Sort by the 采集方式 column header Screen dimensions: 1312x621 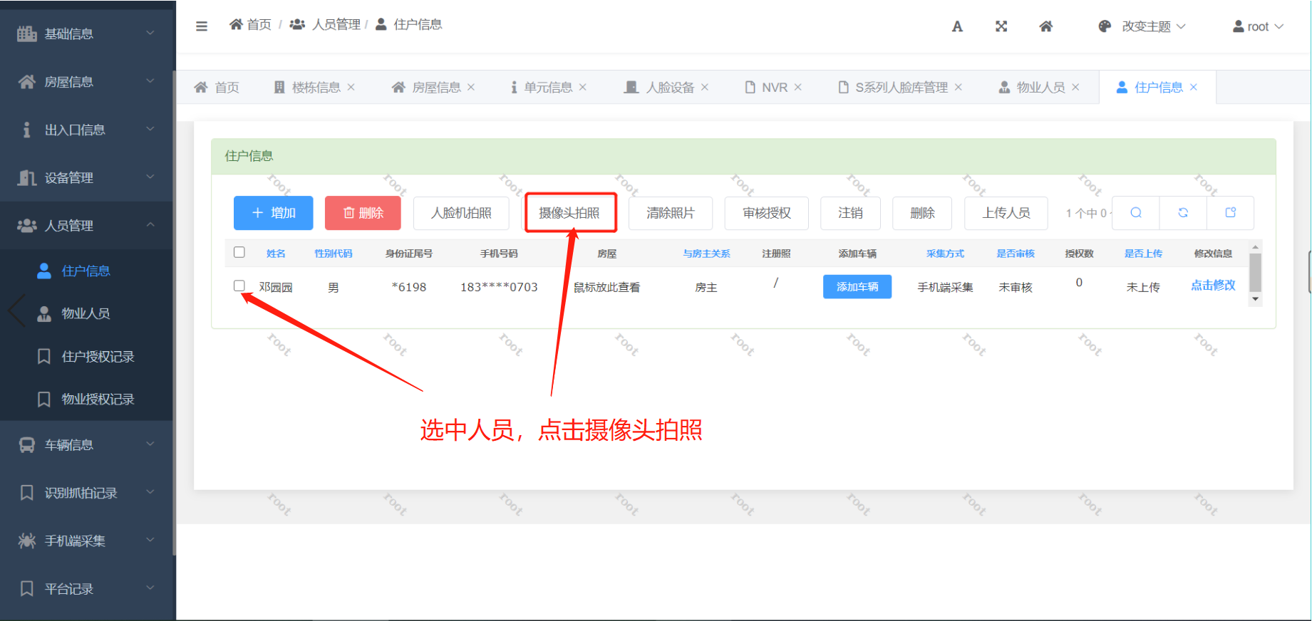pos(945,254)
